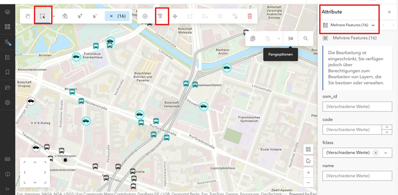
Task: Open the basemap gallery sidebar icon
Action: coord(7,27)
